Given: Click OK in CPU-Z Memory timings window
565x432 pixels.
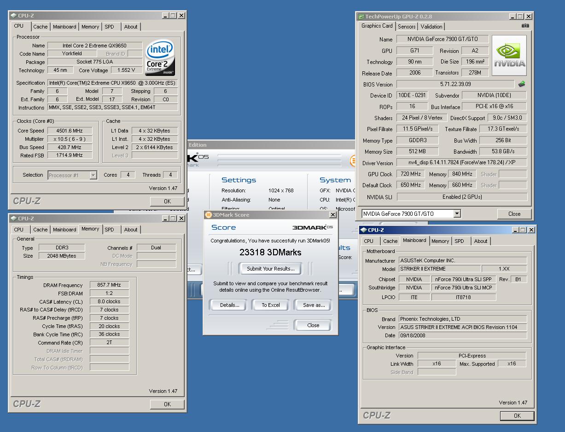Looking at the screenshot, I should coord(167,404).
